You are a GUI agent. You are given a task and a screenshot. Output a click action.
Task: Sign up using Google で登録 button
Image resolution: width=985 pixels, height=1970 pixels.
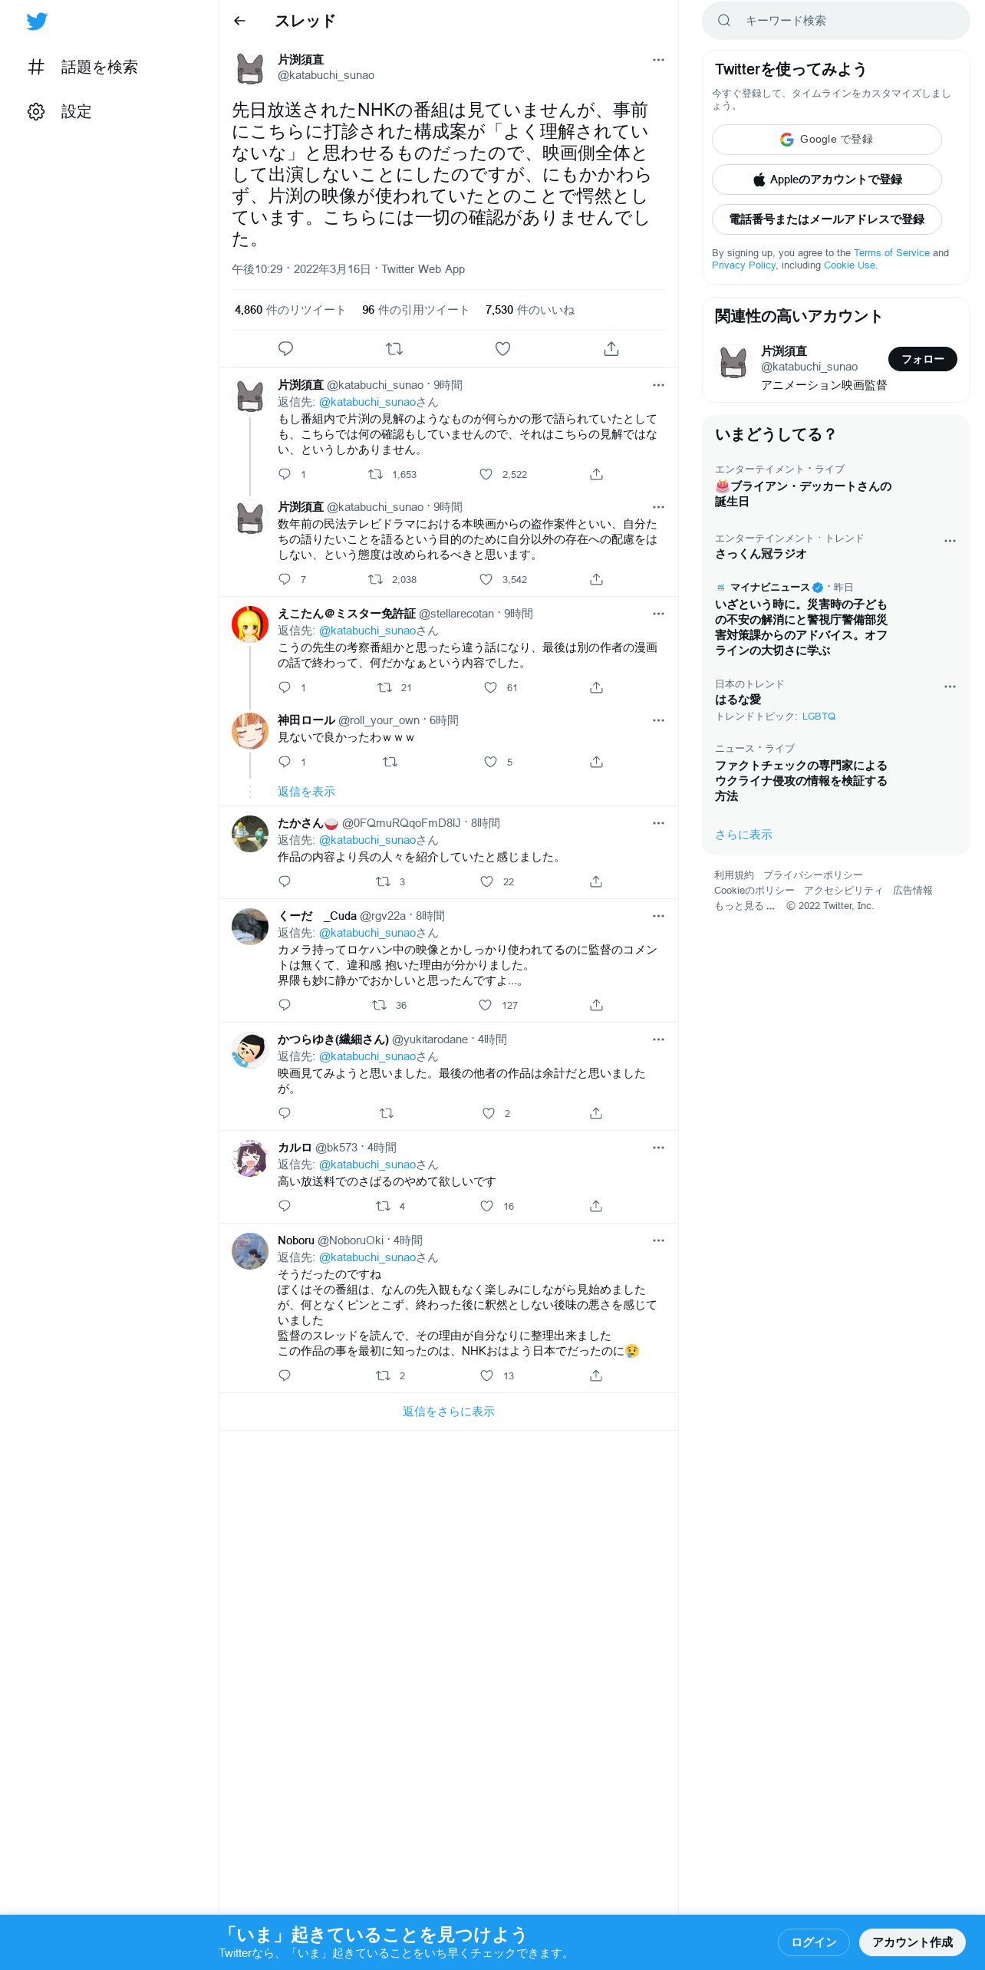tap(827, 140)
